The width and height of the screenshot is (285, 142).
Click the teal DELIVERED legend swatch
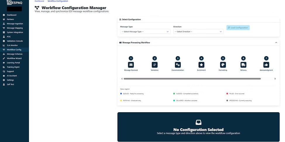[x=174, y=101]
